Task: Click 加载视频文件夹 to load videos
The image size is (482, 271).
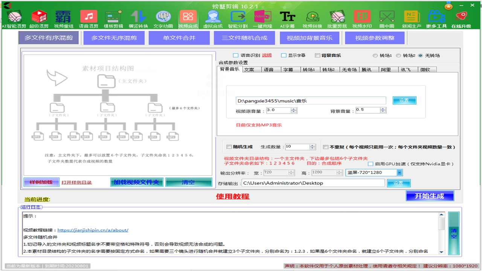Action: point(137,181)
